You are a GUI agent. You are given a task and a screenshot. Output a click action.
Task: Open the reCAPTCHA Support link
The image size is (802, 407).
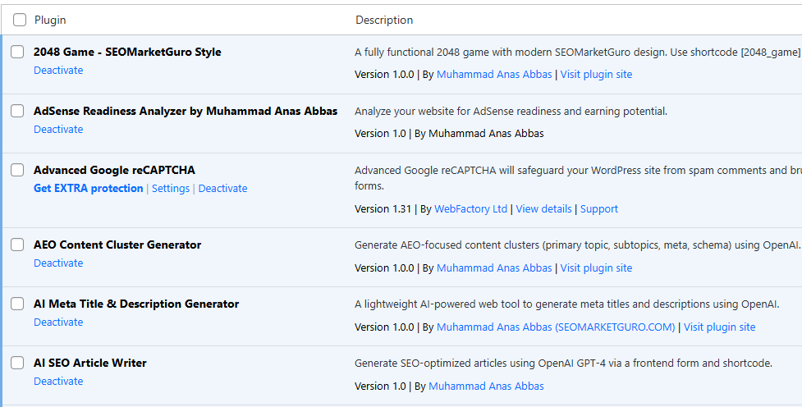pos(599,209)
